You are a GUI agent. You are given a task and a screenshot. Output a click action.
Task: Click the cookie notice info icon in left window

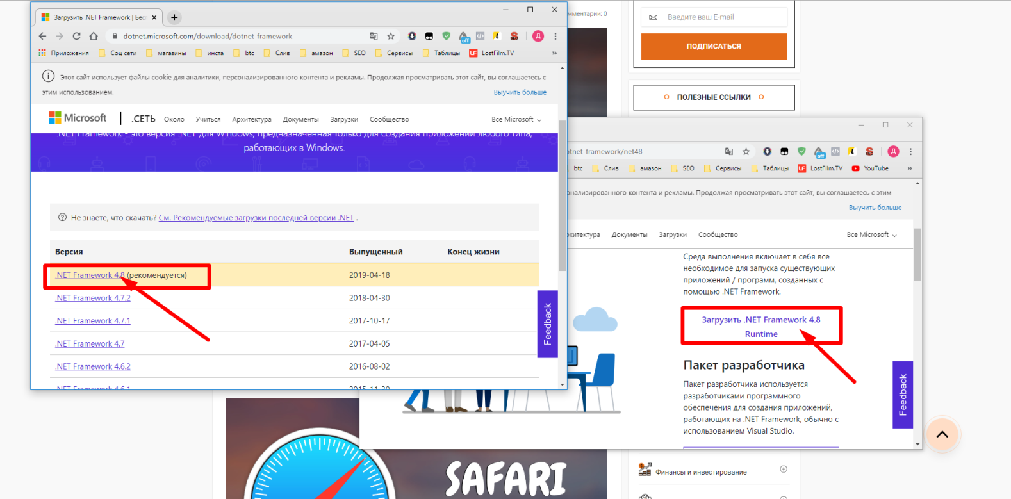pos(48,76)
